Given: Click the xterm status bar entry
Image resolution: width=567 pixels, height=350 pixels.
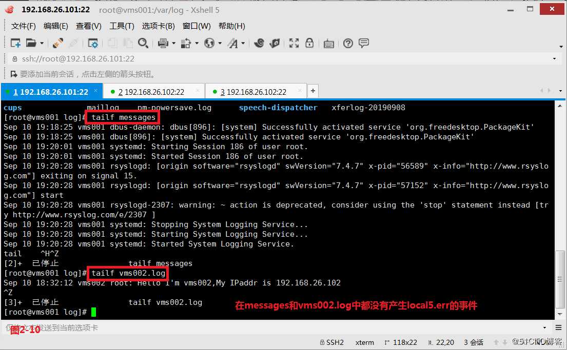Looking at the screenshot, I should pos(364,342).
